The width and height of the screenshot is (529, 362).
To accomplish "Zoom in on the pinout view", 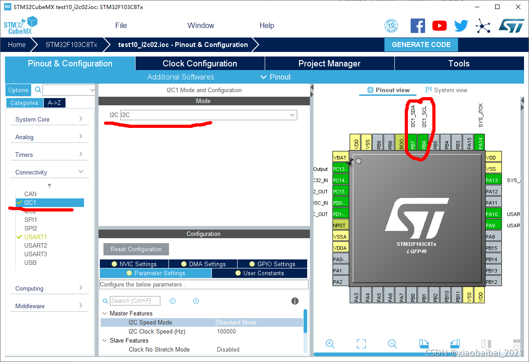I will (330, 343).
